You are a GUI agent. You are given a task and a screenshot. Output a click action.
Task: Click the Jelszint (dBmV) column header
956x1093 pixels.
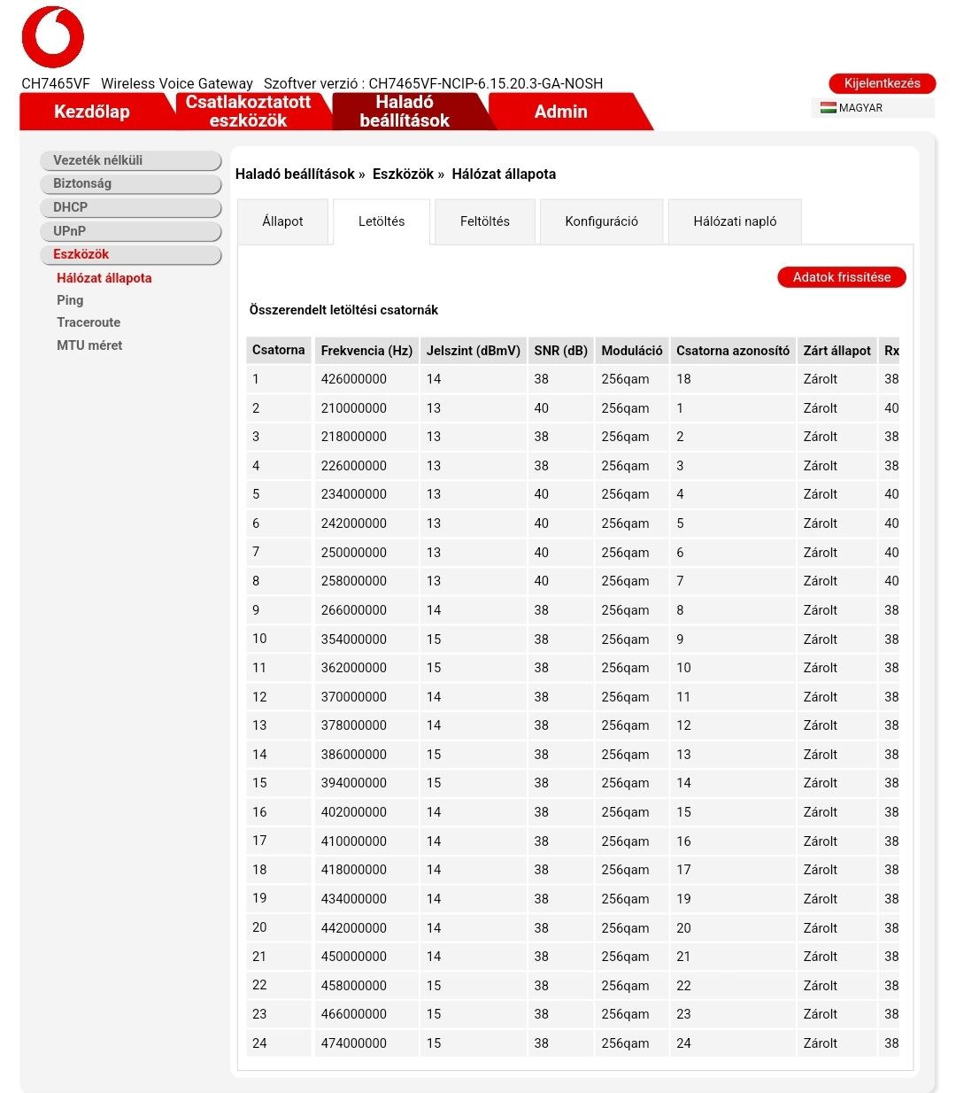point(473,350)
